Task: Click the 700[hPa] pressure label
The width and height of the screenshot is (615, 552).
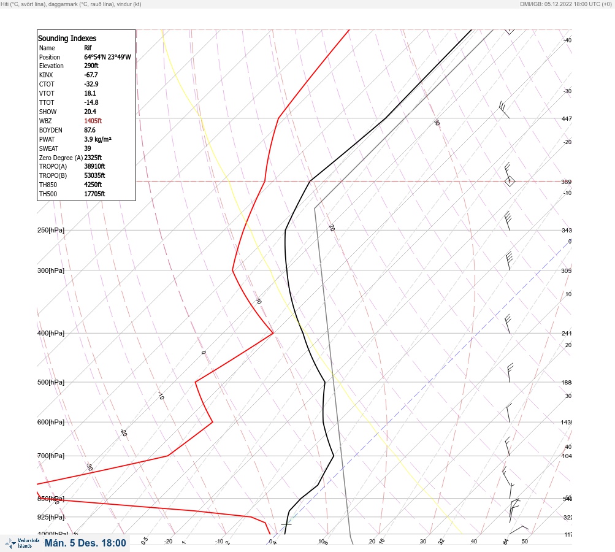Action: (x=51, y=456)
